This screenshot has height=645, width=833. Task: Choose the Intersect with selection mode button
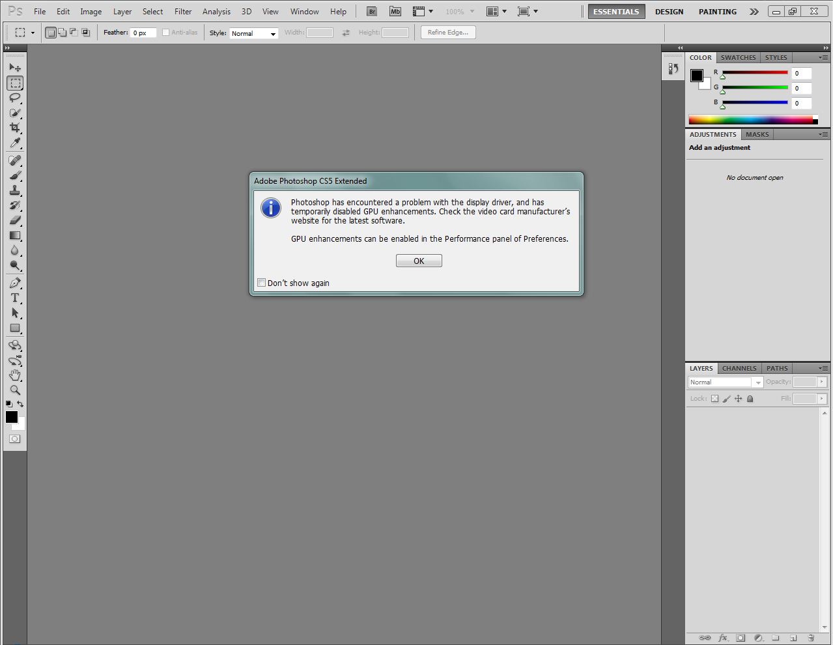tap(85, 33)
